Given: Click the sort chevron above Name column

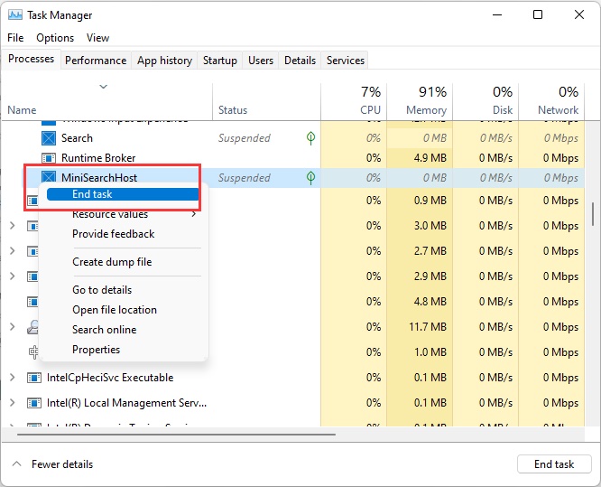Looking at the screenshot, I should coord(104,87).
